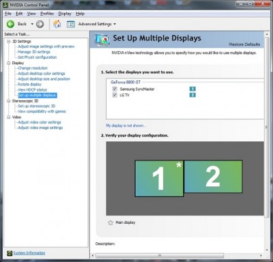Open the Profiles menu

tap(47, 14)
